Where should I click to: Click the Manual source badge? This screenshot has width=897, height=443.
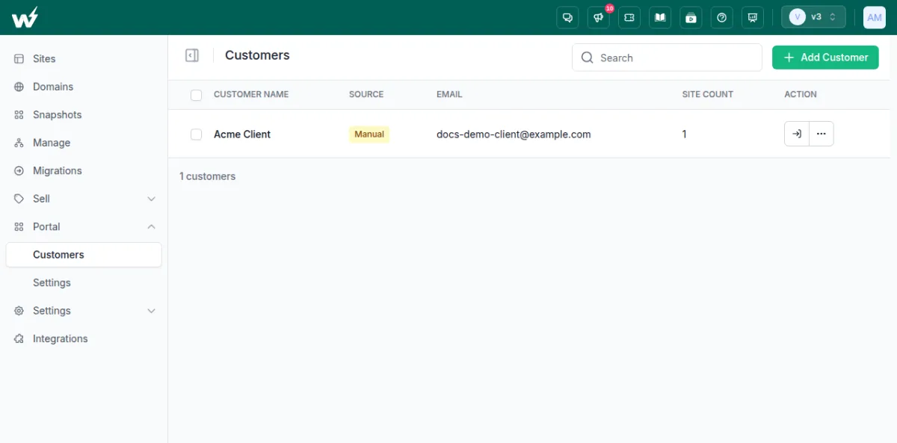[369, 134]
